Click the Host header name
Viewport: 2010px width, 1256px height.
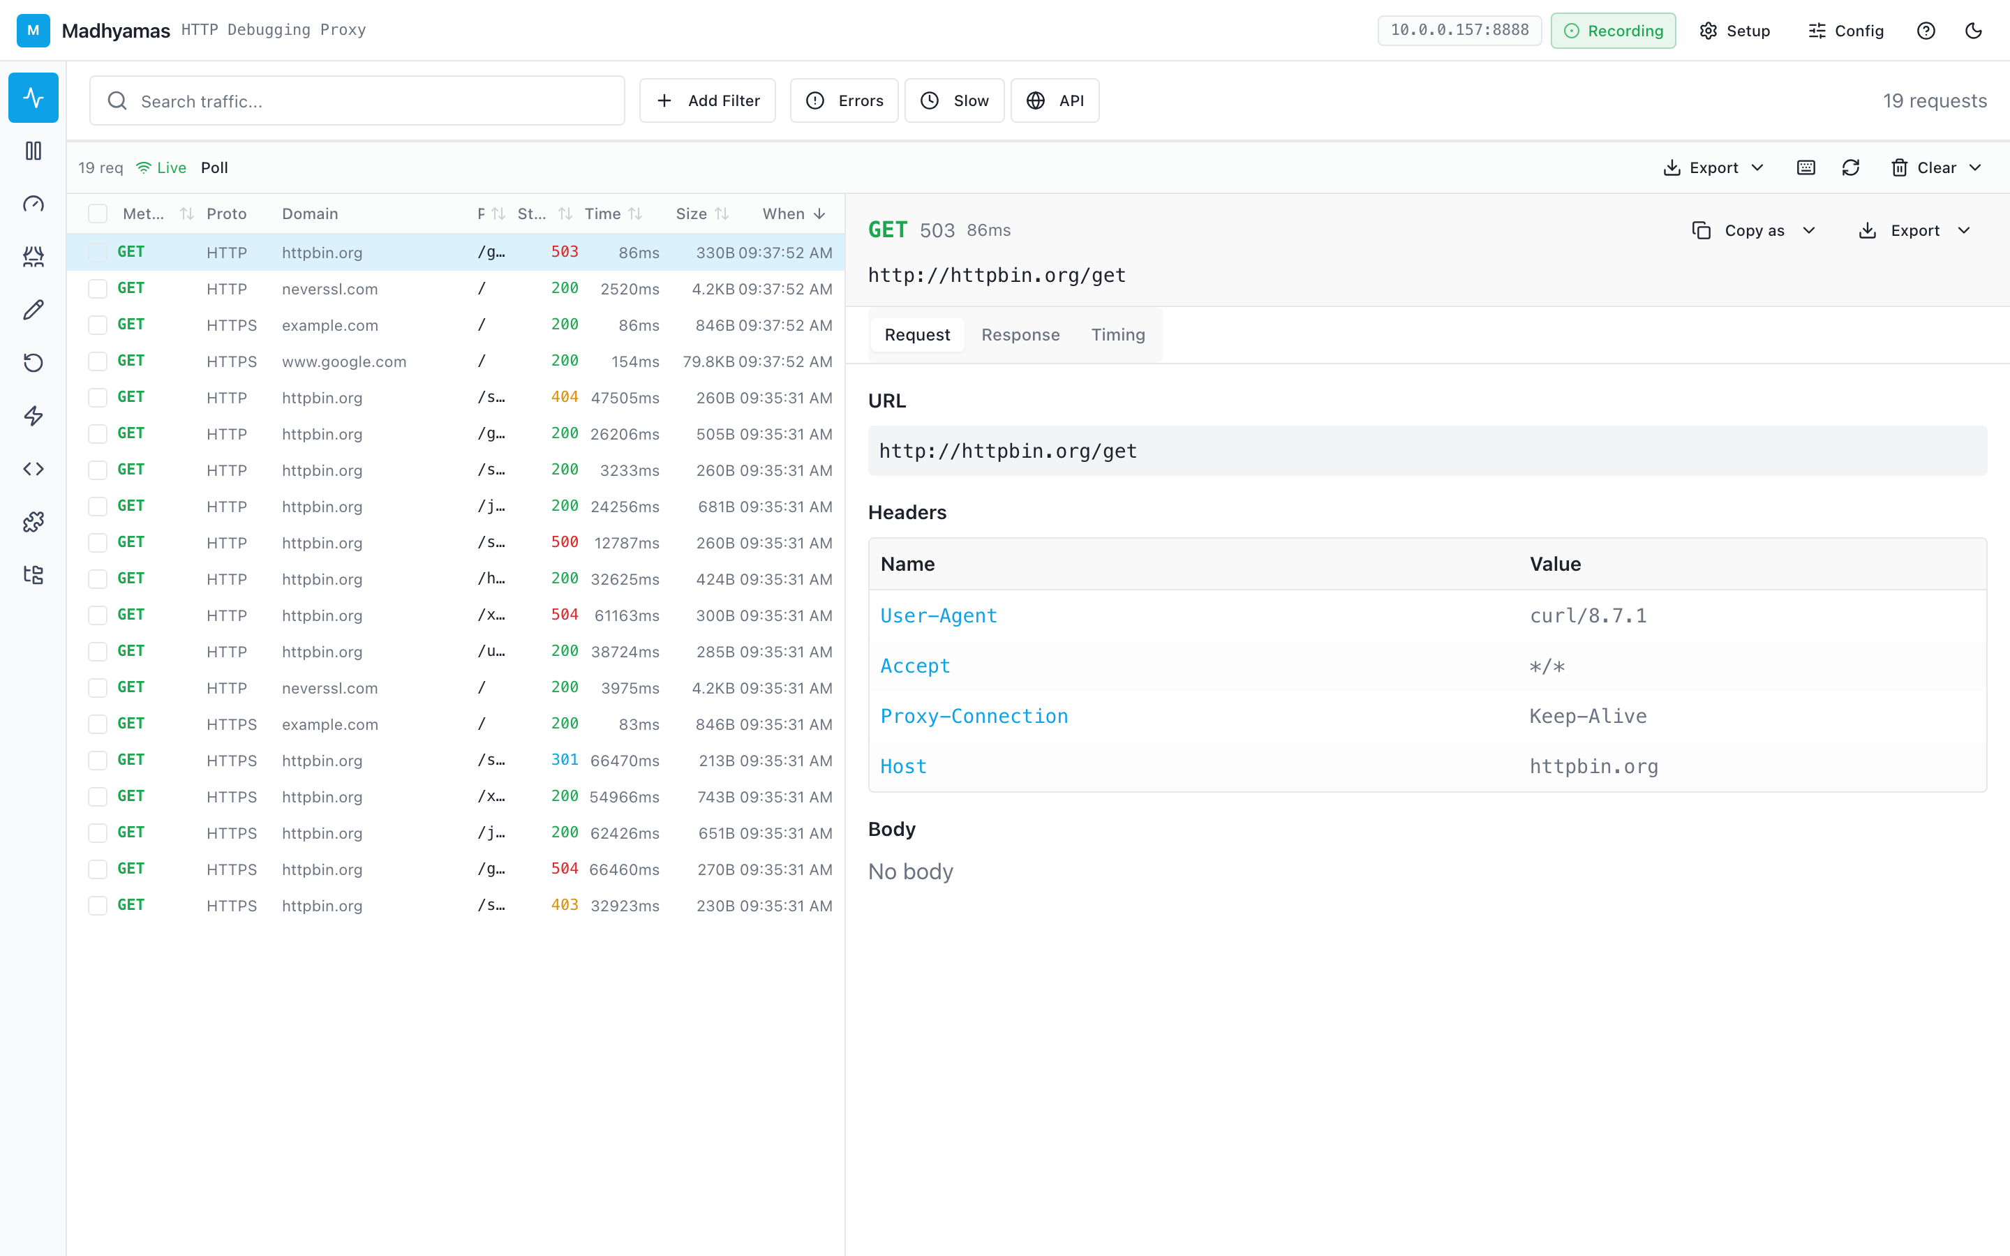[x=904, y=767]
